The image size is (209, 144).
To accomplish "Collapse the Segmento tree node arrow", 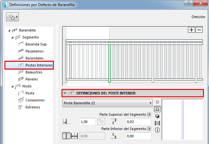I will pyautogui.click(x=12, y=38).
